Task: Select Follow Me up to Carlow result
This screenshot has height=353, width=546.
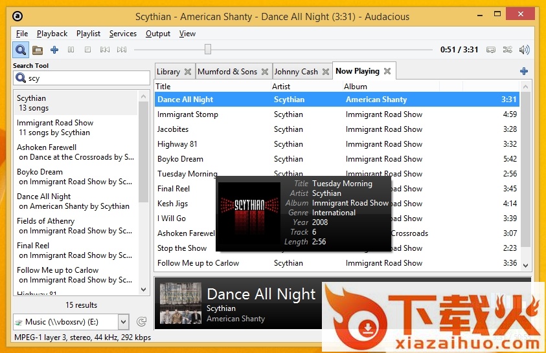Action: click(x=76, y=275)
